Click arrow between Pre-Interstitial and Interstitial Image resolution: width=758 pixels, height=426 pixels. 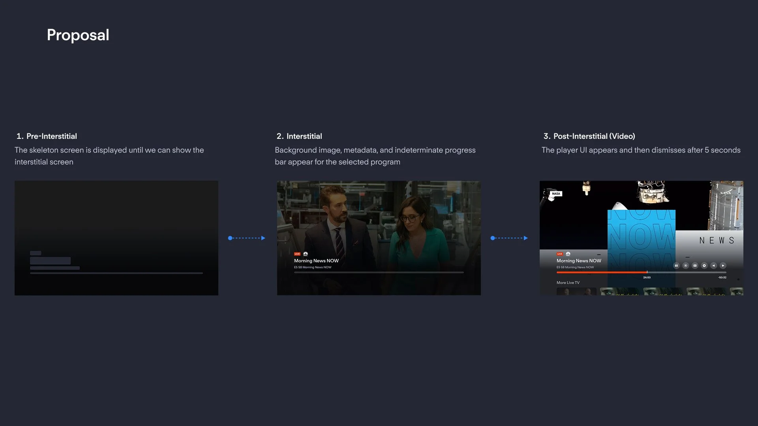click(x=247, y=238)
